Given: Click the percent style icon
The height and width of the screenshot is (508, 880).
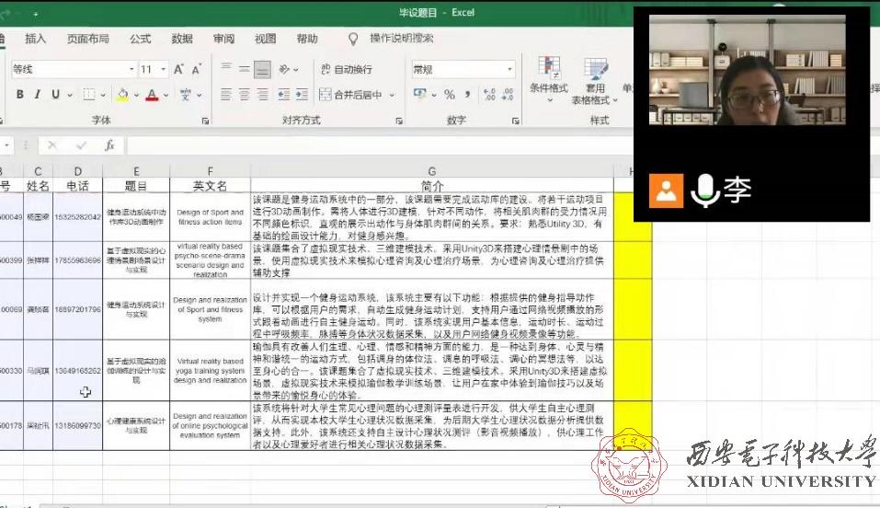Looking at the screenshot, I should pyautogui.click(x=450, y=95).
